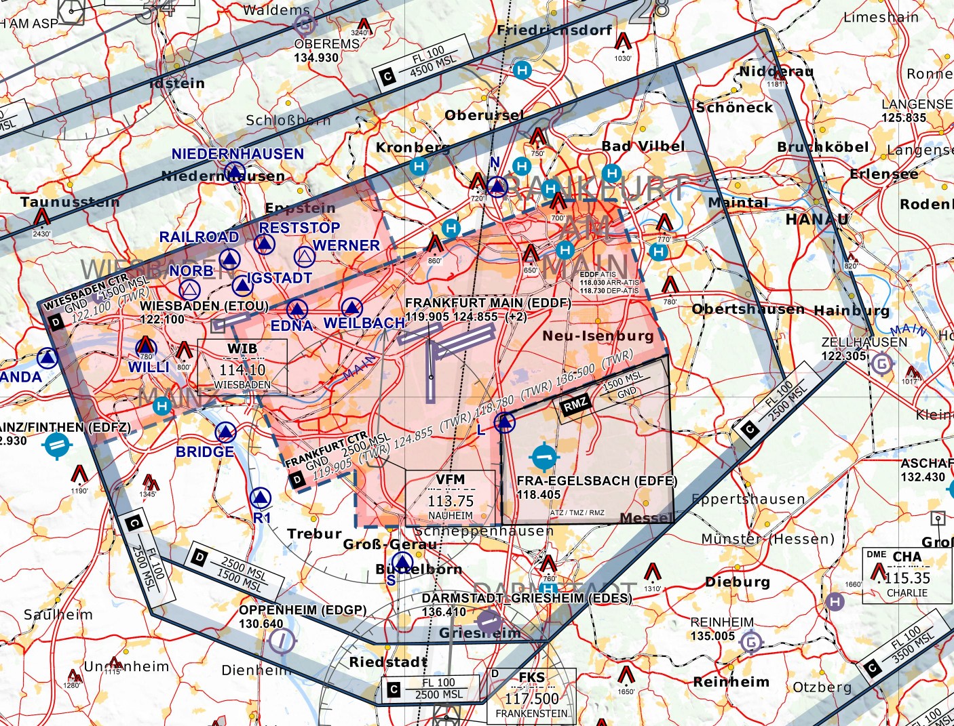Screen dimensions: 954x726
Task: Select the Mainz/Finthen airfield symbol
Action: point(57,445)
